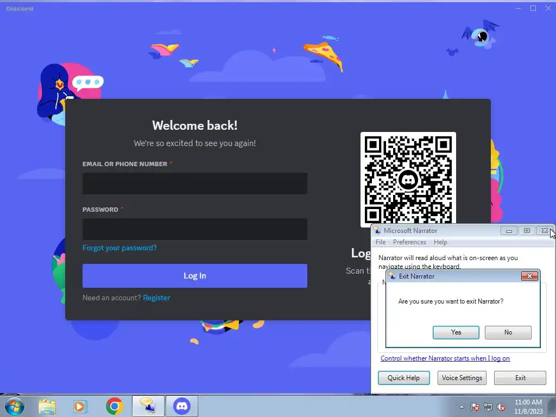Close the Discord window
556x417 pixels.
[548, 8]
